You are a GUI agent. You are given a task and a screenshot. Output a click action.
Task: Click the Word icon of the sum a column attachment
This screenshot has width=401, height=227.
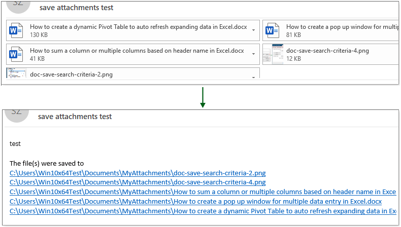[16, 54]
